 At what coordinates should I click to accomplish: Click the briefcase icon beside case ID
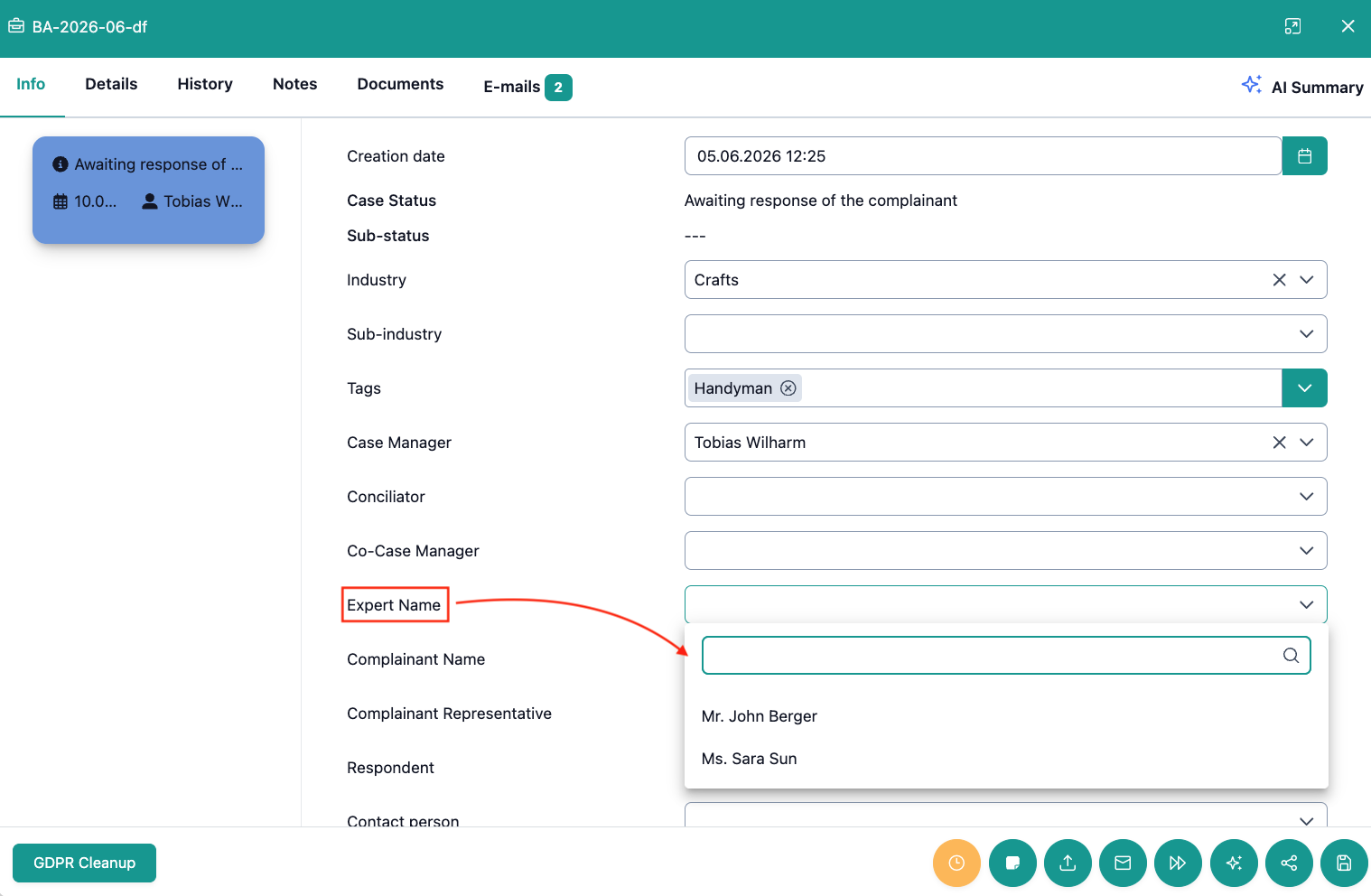tap(16, 26)
